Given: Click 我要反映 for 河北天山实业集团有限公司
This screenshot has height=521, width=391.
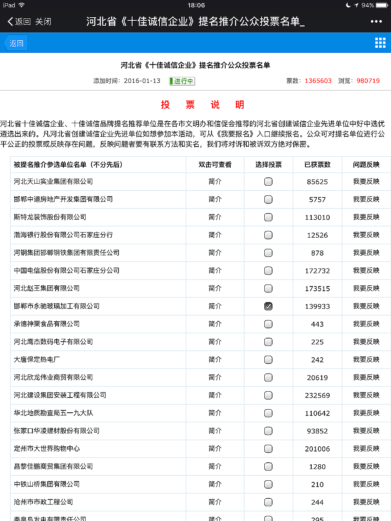Looking at the screenshot, I should pyautogui.click(x=366, y=181).
